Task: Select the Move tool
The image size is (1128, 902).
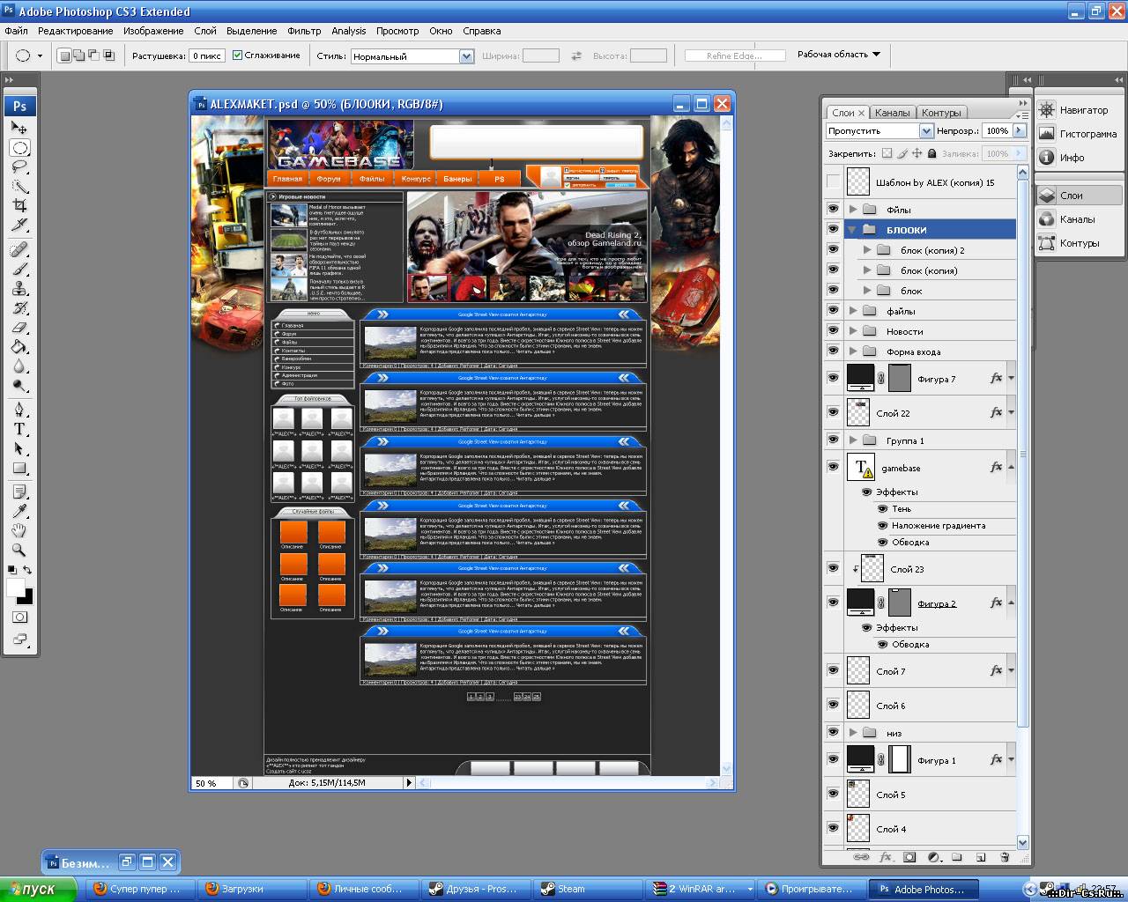Action: [x=19, y=128]
